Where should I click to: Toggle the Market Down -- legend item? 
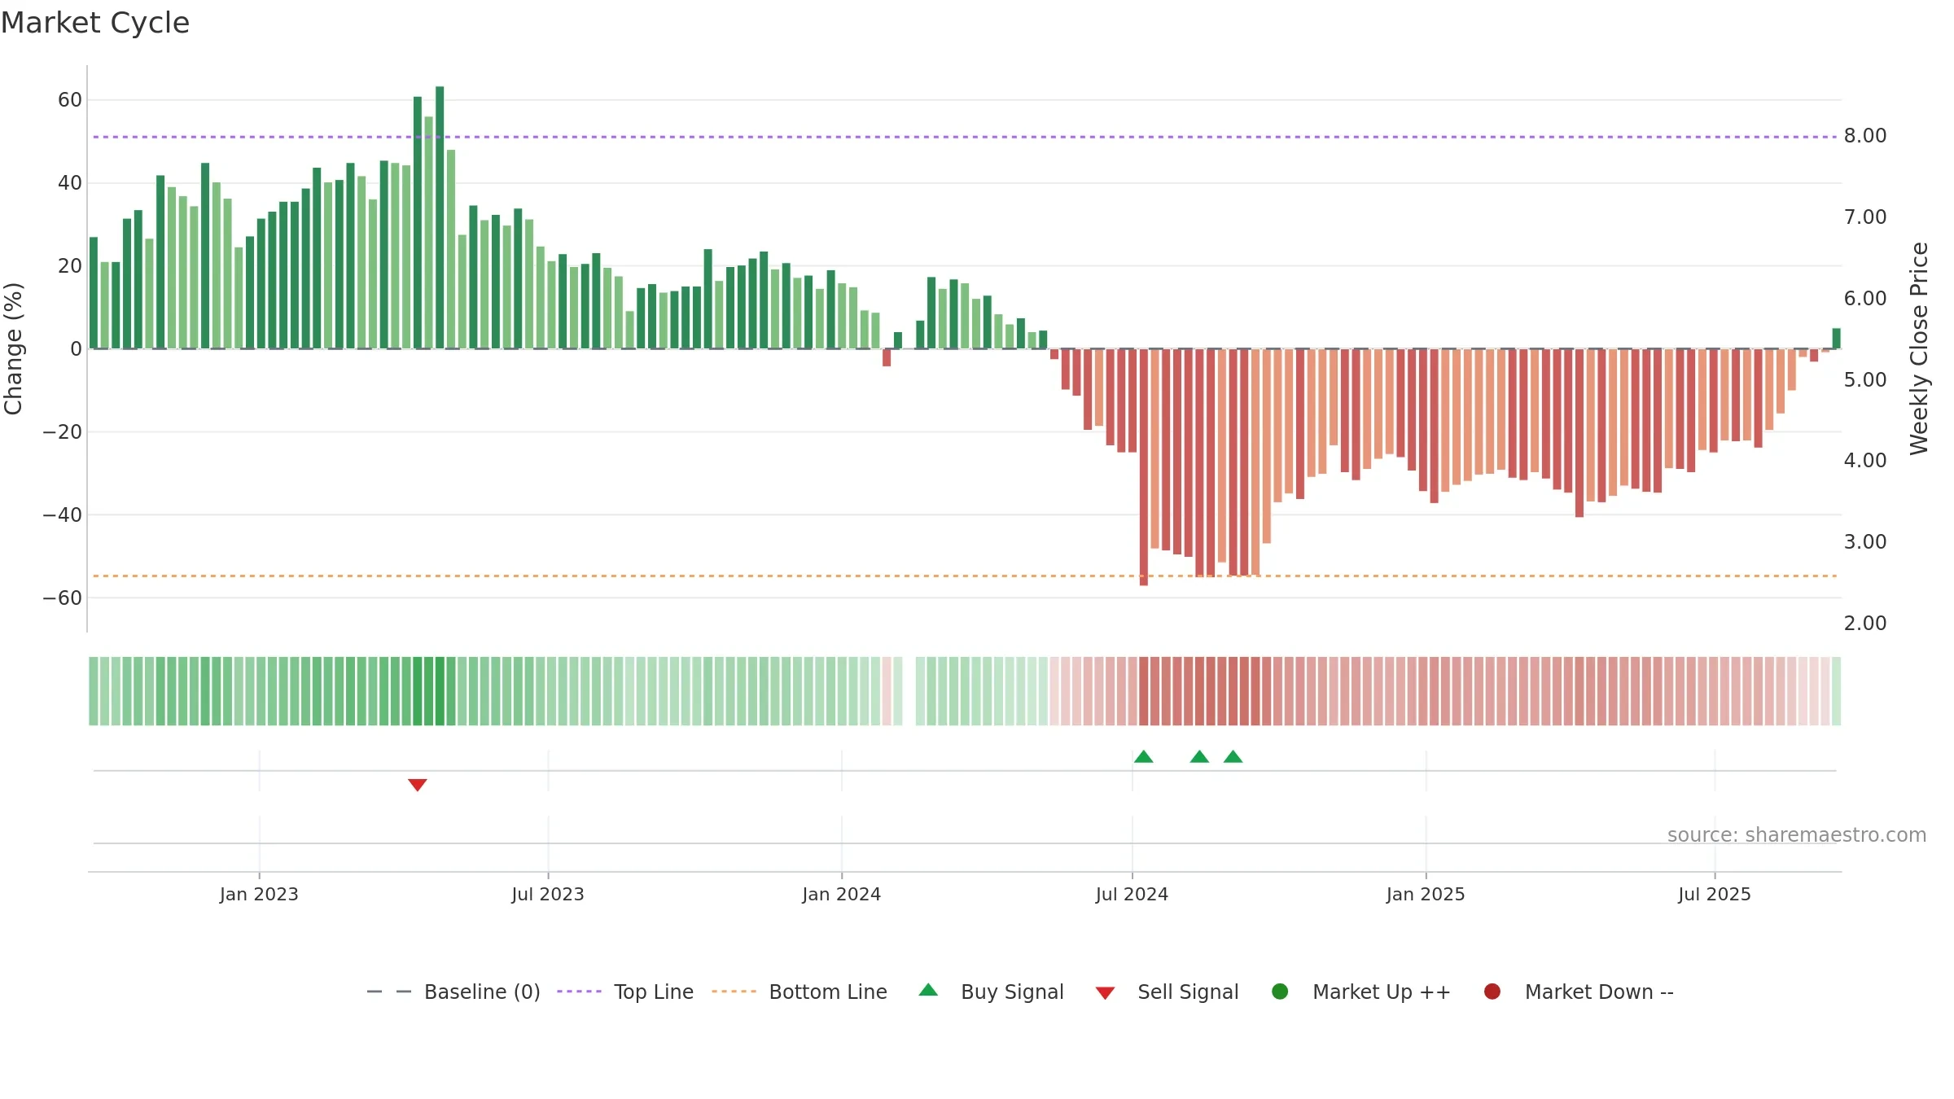coord(1579,992)
